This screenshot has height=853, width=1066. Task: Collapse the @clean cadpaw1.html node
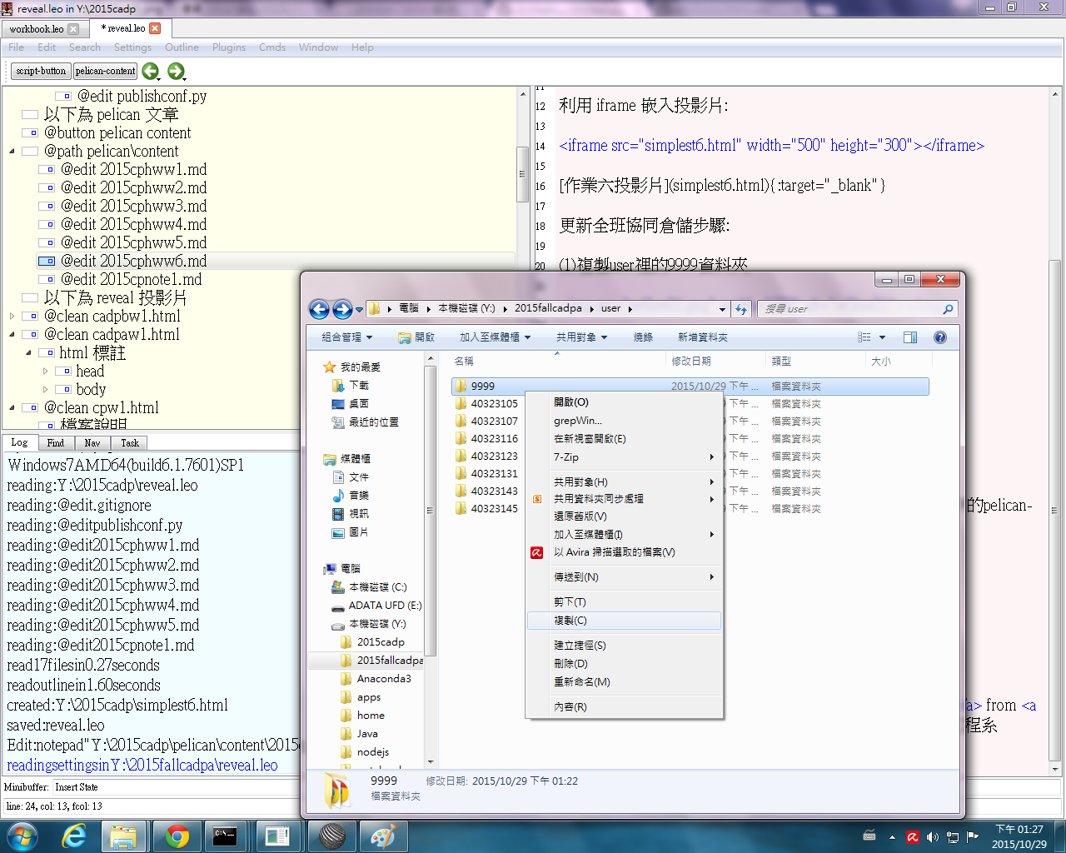(12, 335)
